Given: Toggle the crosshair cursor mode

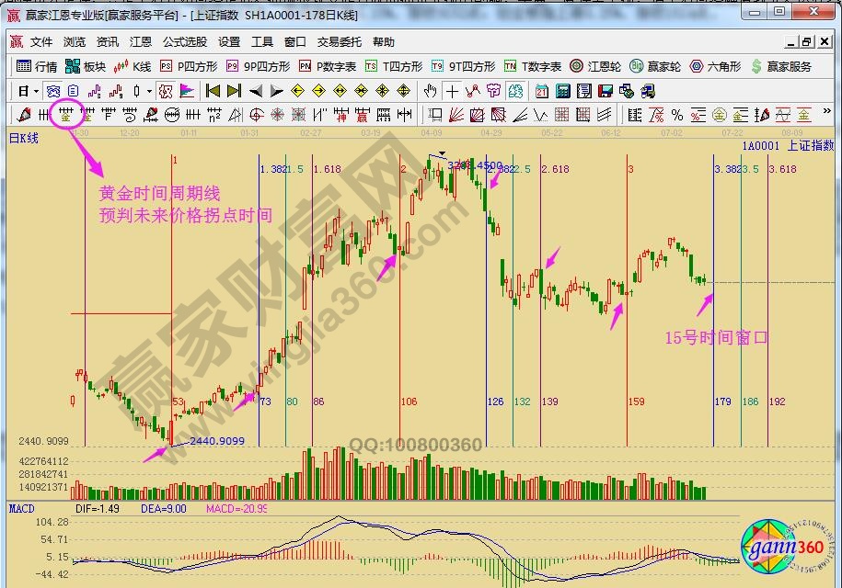Looking at the screenshot, I should pyautogui.click(x=451, y=91).
